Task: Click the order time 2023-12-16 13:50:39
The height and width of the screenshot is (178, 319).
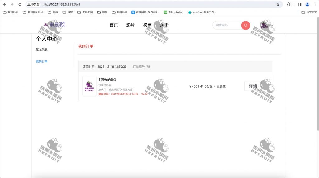Action: point(105,67)
